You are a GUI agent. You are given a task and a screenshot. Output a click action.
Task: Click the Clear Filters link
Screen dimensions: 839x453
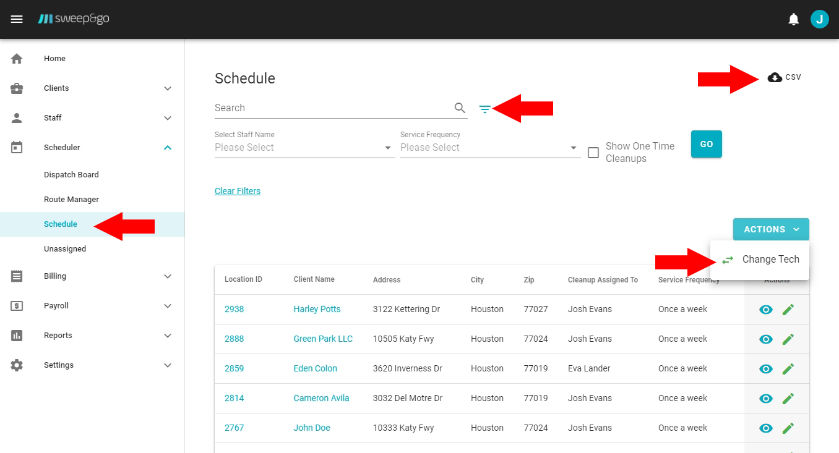[238, 191]
